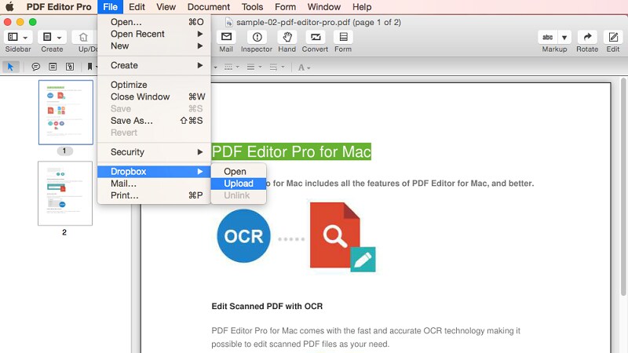Open the Markup dropdown arrow

[564, 37]
